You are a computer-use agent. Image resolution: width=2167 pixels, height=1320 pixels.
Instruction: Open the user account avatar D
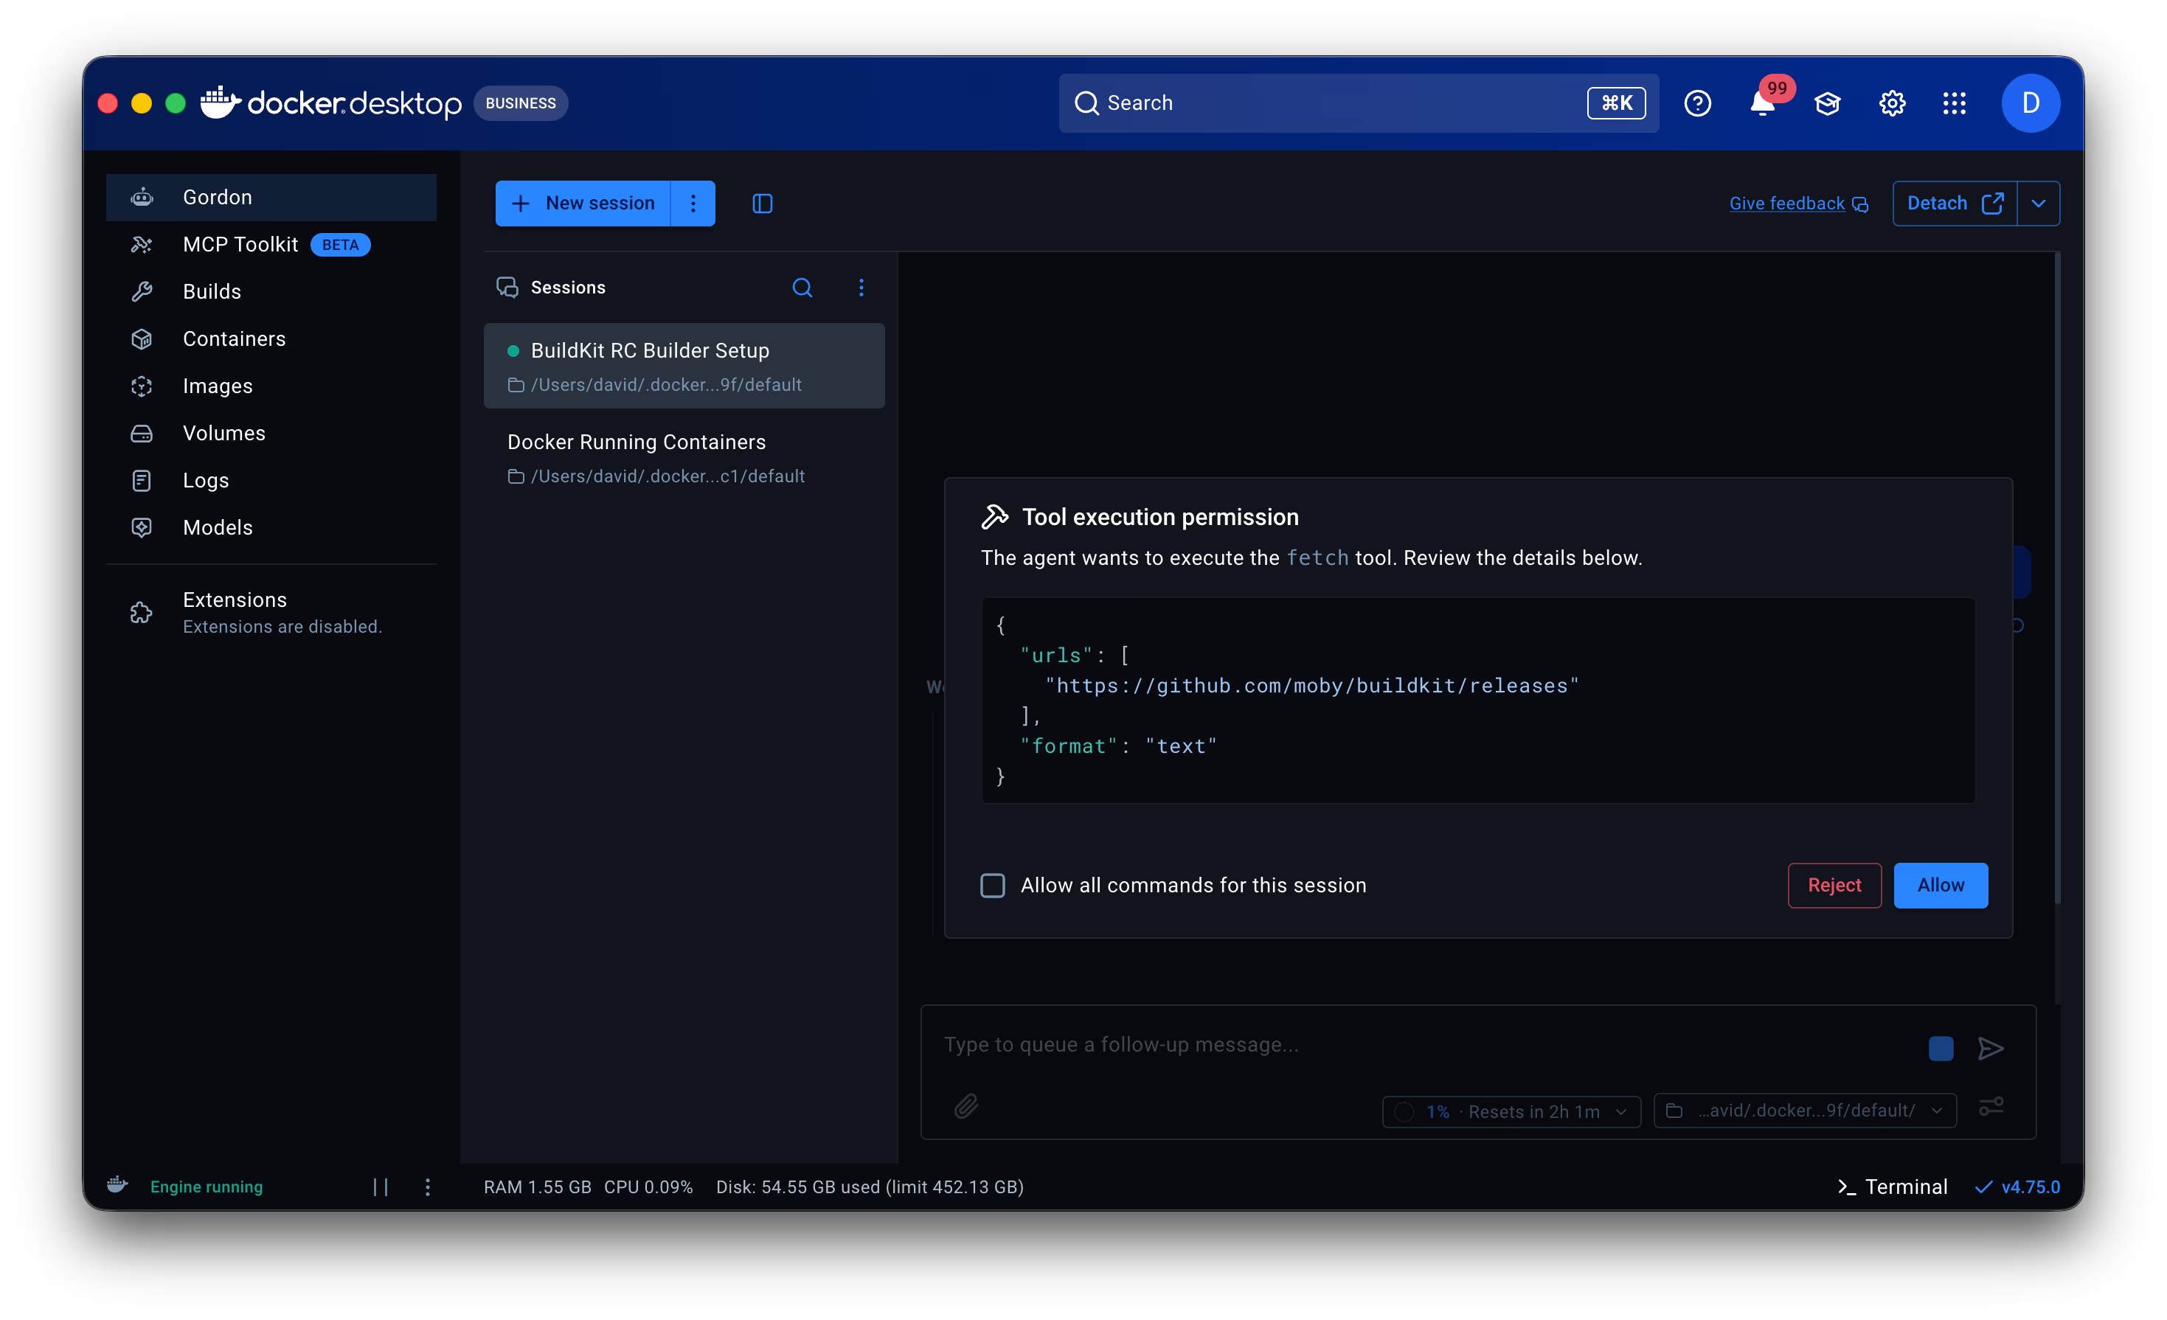pyautogui.click(x=2030, y=103)
